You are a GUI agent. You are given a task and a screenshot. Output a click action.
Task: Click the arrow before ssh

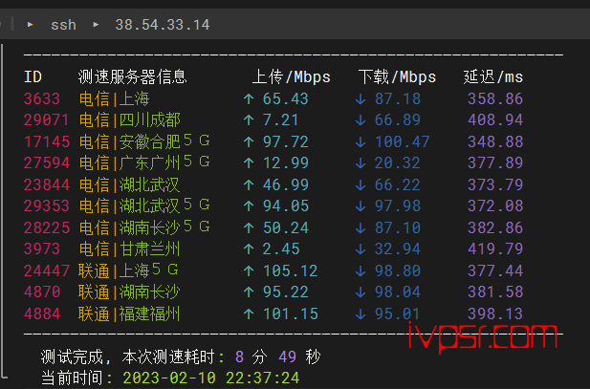(30, 25)
